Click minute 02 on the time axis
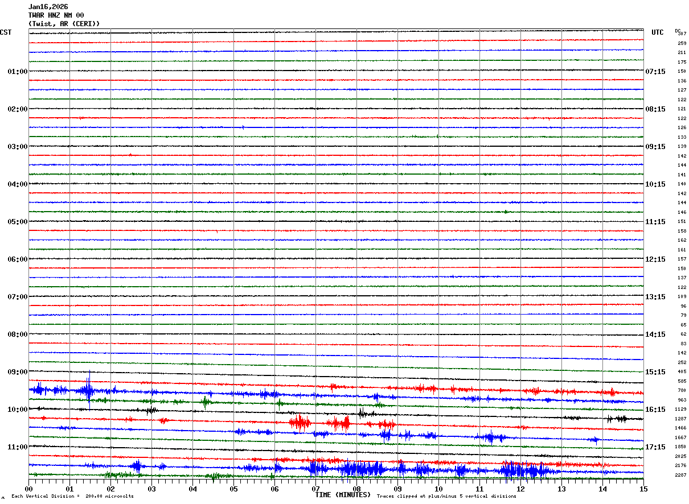This screenshot has height=504, width=689. pos(110,489)
